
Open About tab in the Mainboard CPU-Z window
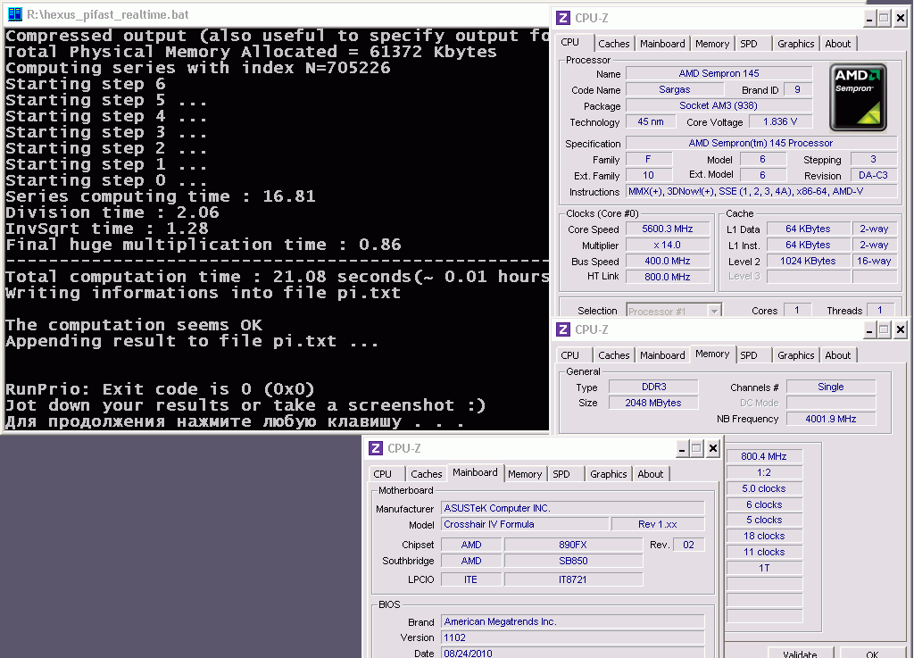click(650, 474)
